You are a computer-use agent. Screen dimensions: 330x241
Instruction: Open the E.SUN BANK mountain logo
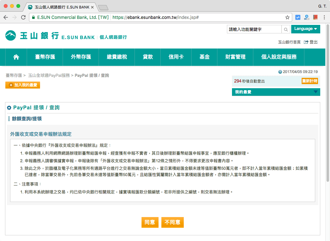pyautogui.click(x=11, y=35)
